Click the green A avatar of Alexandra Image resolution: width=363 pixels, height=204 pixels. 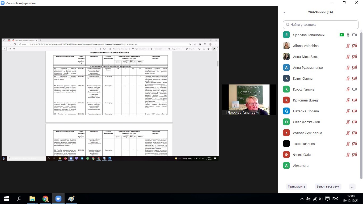click(x=286, y=165)
